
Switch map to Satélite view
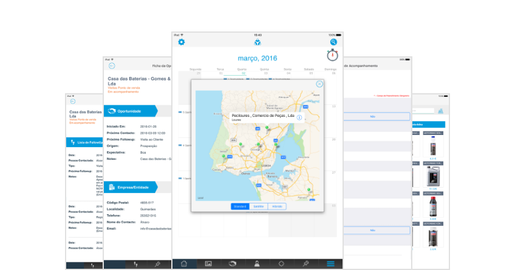(258, 206)
